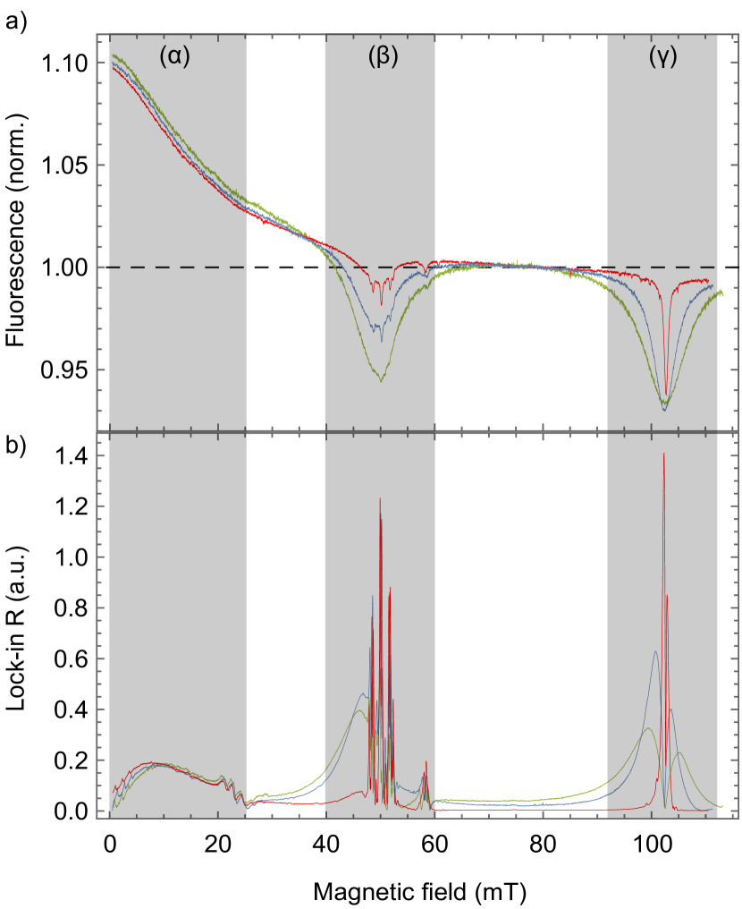Click the 100 mT x-axis tick label

[651, 845]
